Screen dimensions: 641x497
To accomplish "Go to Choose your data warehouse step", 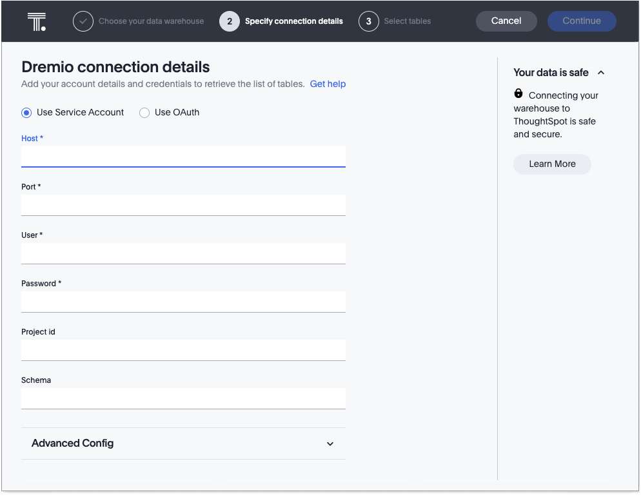I will tap(151, 21).
